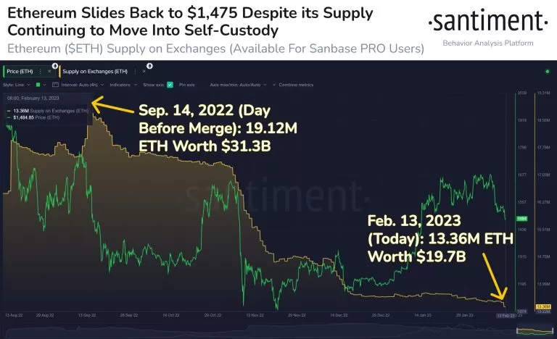Open the three-dot menu on Price (ETH) tab
557x339 pixels.
coord(40,72)
